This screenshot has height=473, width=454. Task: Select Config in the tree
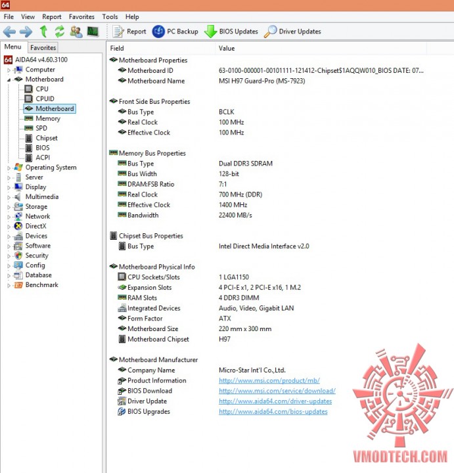(x=35, y=265)
